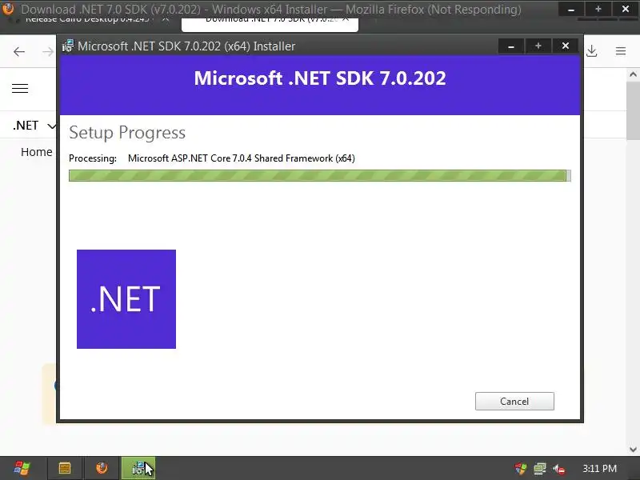Click the Firefox icon in title bar
The height and width of the screenshot is (480, 640).
point(8,8)
